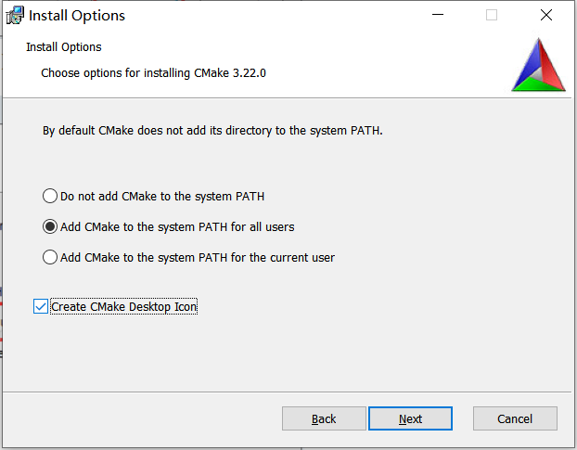Click the "for the current user" option label text
This screenshot has width=577, height=450.
[198, 257]
